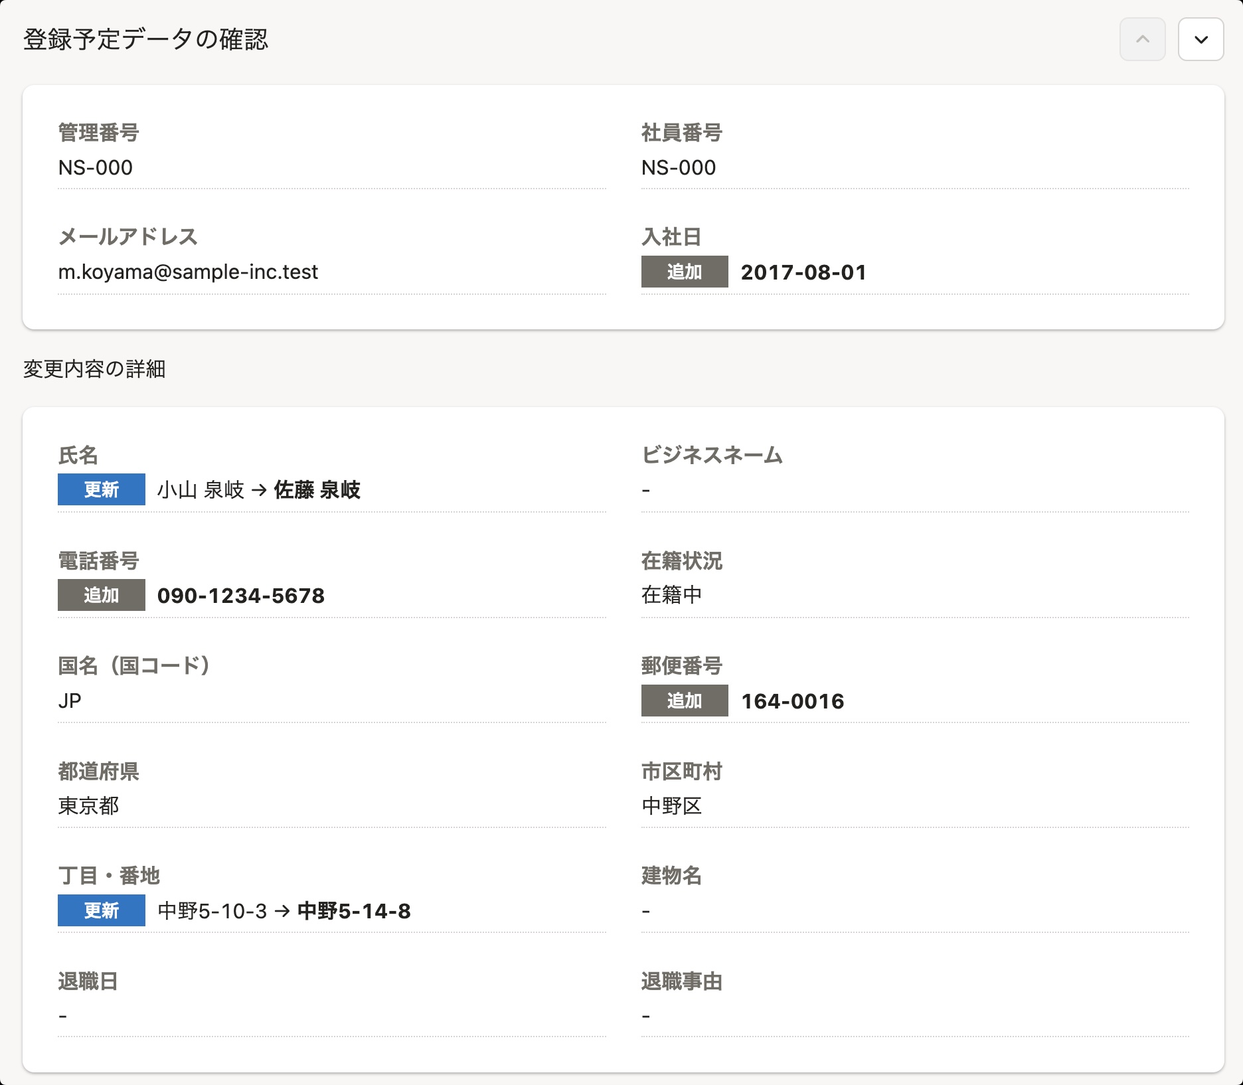Click the updated name 佐藤 泉岐
The height and width of the screenshot is (1085, 1243).
tap(317, 490)
